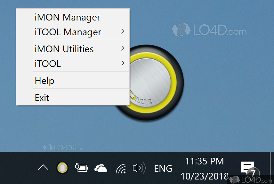
Task: Select the iTOOL Manager menu entry
Action: tap(73, 32)
